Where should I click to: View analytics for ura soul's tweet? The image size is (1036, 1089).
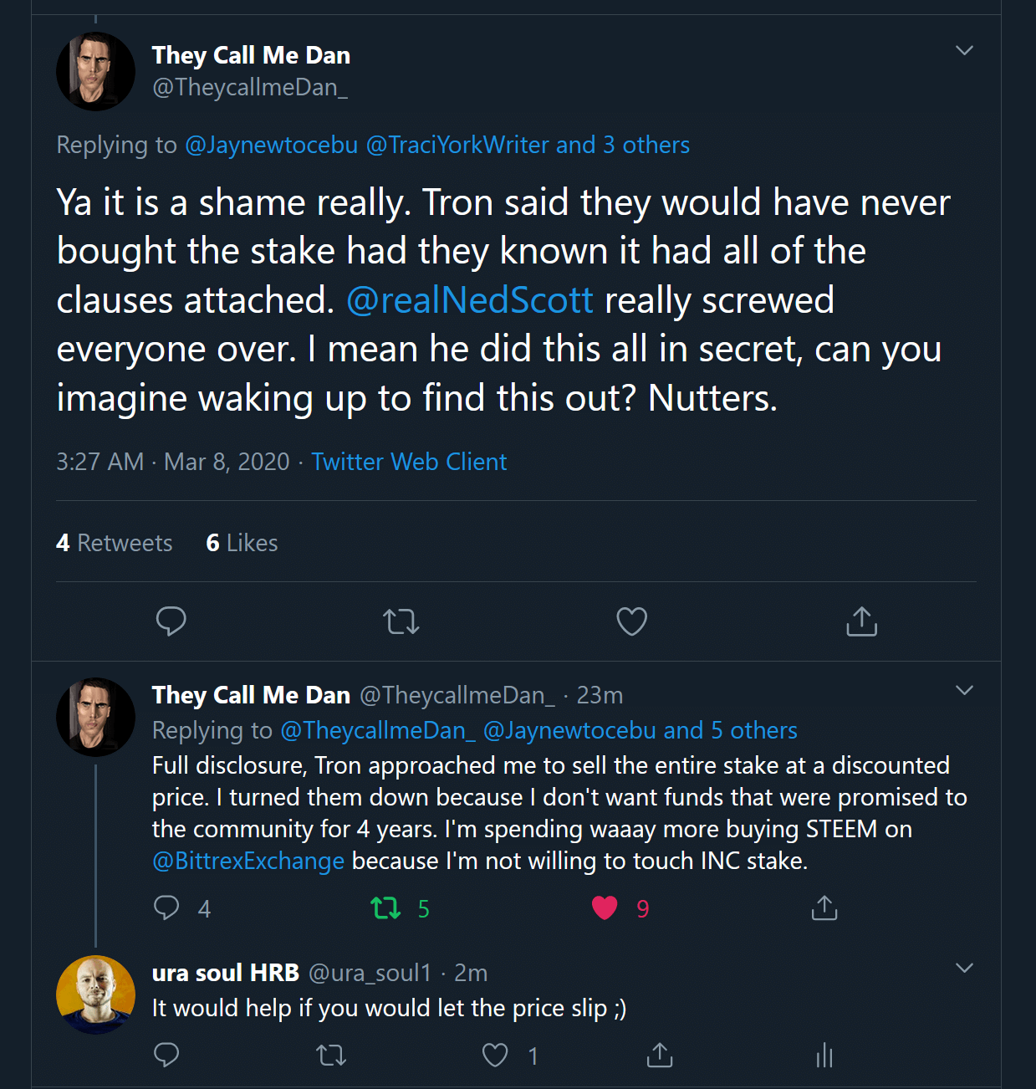click(824, 1056)
